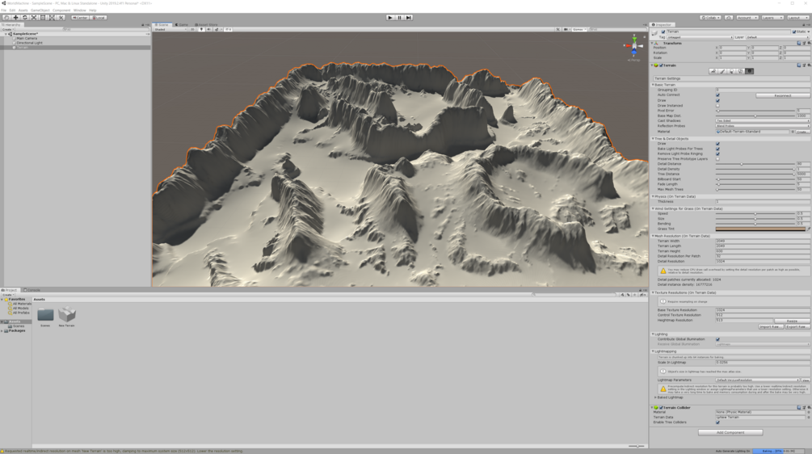Click the Pause button

(399, 18)
